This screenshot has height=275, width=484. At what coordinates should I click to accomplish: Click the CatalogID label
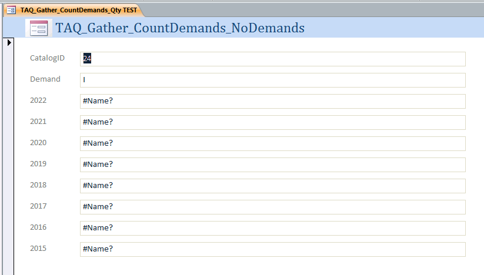coord(47,58)
